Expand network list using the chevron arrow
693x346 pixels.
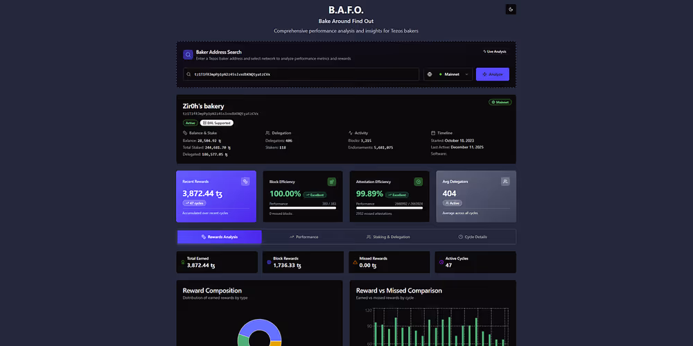[x=466, y=74]
